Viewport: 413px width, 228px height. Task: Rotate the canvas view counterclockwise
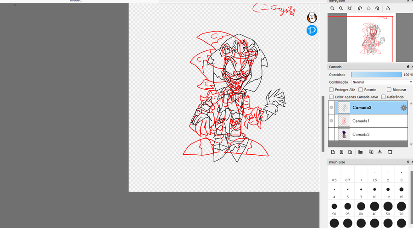coord(360,8)
